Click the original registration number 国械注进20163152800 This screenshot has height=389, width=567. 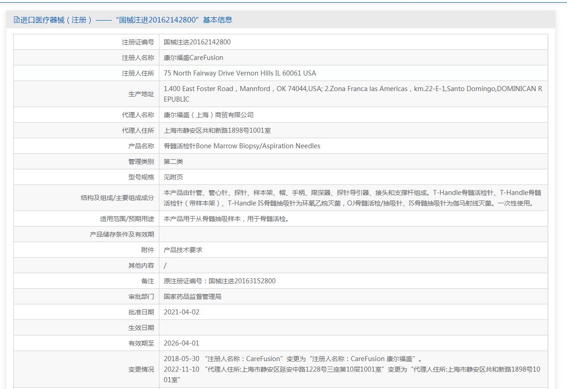(x=219, y=281)
